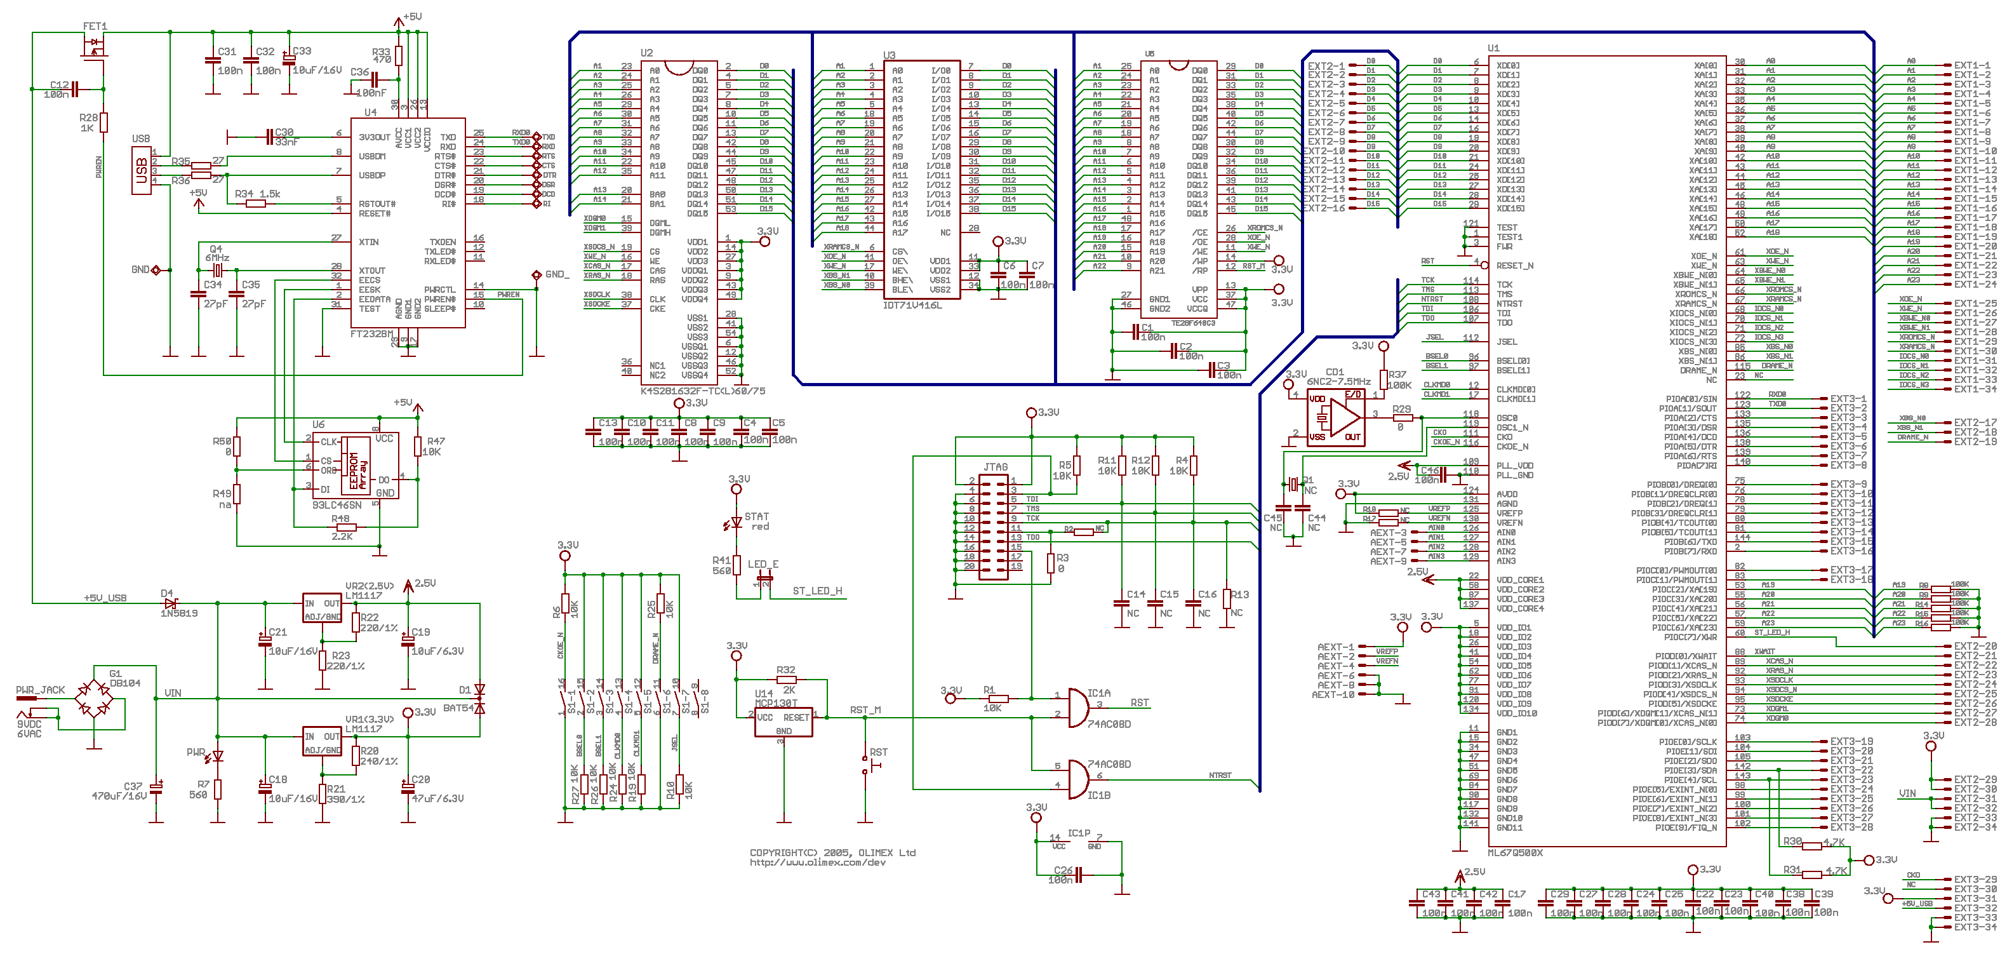Click the IC1B AND gate symbol
The image size is (2007, 954).
[1079, 779]
